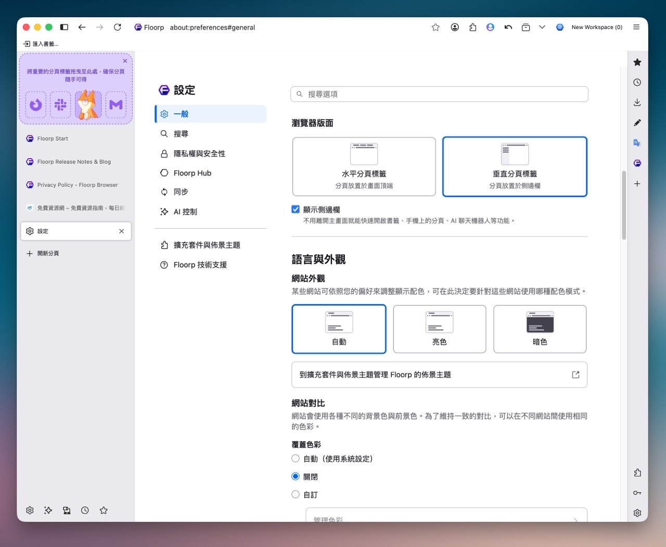
Task: Select 自動（使用系統設定）radio button
Action: click(x=296, y=458)
